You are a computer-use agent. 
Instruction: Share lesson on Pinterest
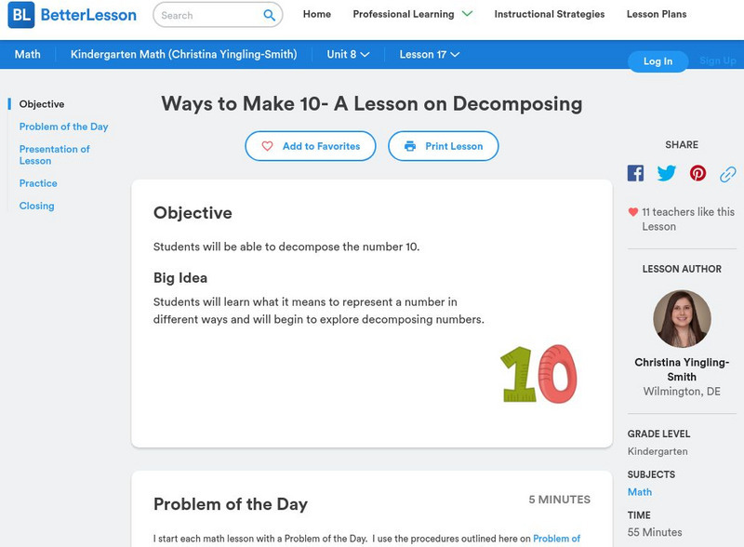tap(697, 173)
